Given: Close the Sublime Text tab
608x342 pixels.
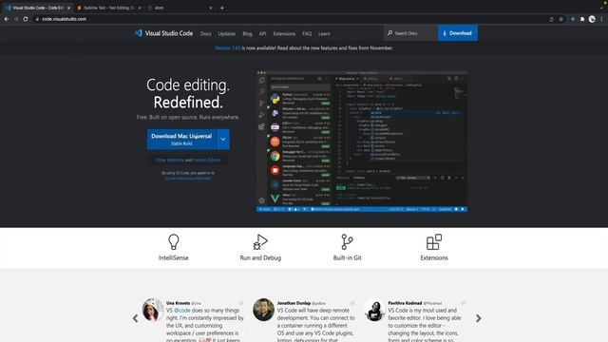Looking at the screenshot, I should point(140,8).
